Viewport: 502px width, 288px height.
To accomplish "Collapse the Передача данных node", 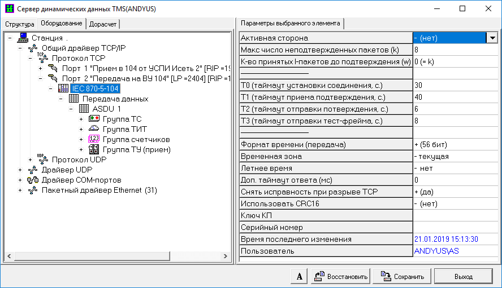I will (x=61, y=99).
